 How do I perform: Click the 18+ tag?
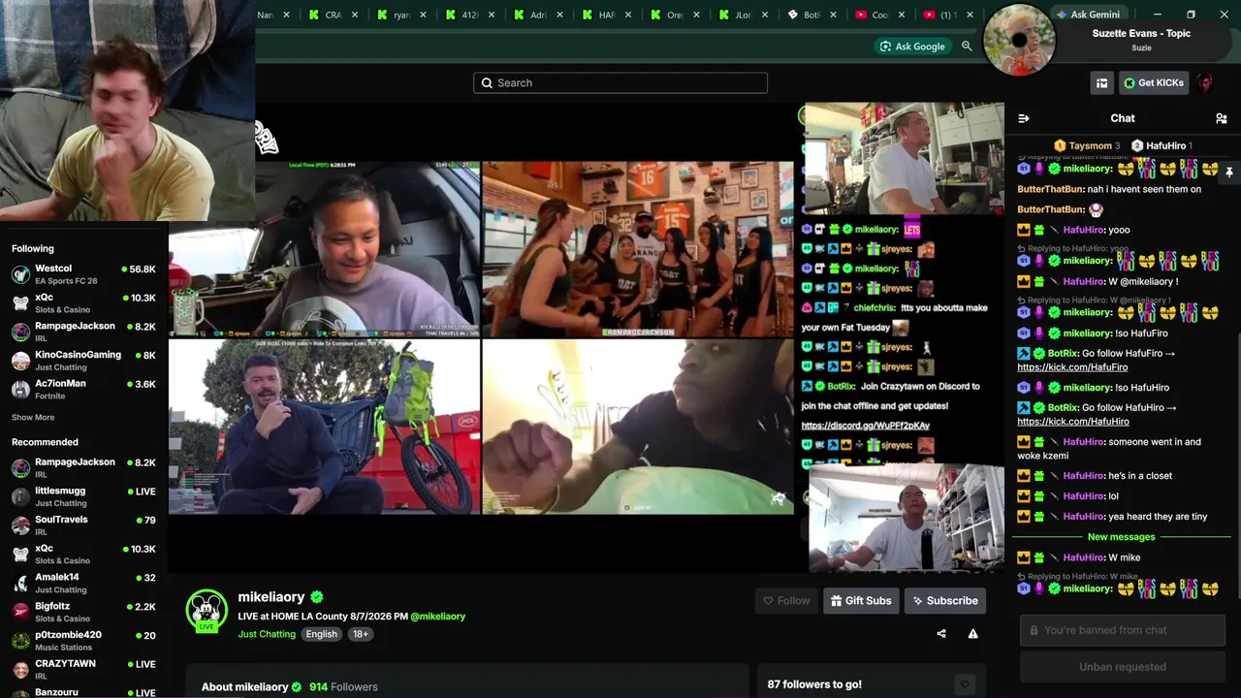(360, 634)
